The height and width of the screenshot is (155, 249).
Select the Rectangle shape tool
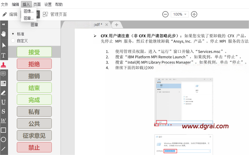point(4,130)
